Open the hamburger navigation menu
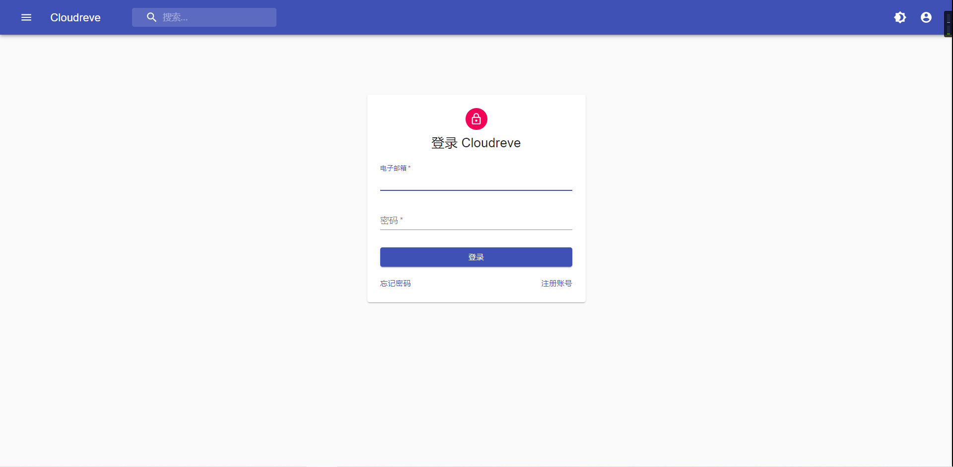This screenshot has width=953, height=467. tap(26, 17)
